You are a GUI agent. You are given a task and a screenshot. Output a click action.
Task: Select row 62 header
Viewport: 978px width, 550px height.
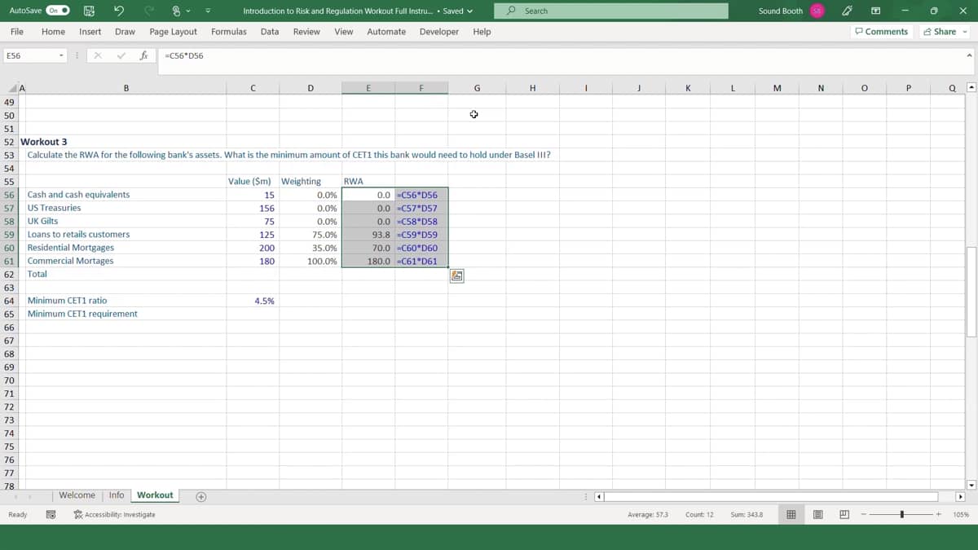(9, 275)
